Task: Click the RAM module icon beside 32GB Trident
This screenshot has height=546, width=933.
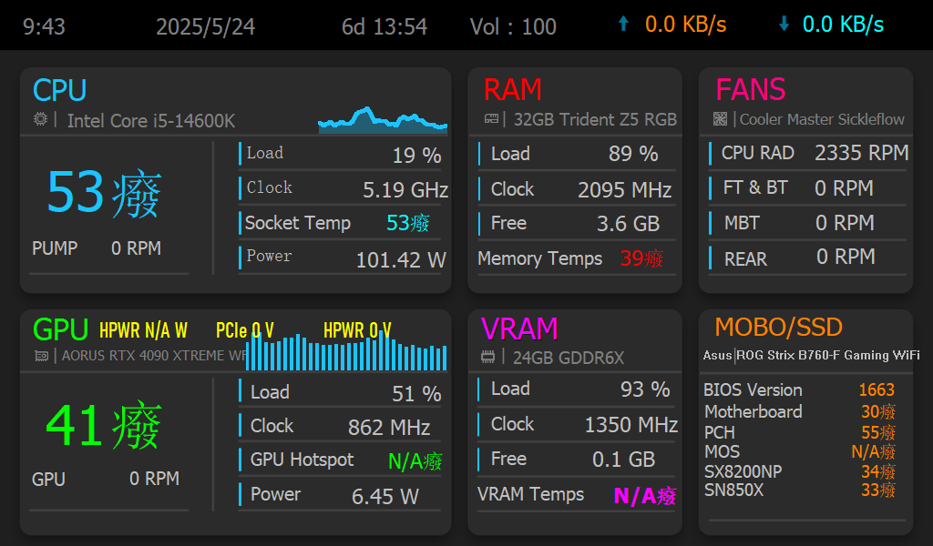Action: pos(491,119)
